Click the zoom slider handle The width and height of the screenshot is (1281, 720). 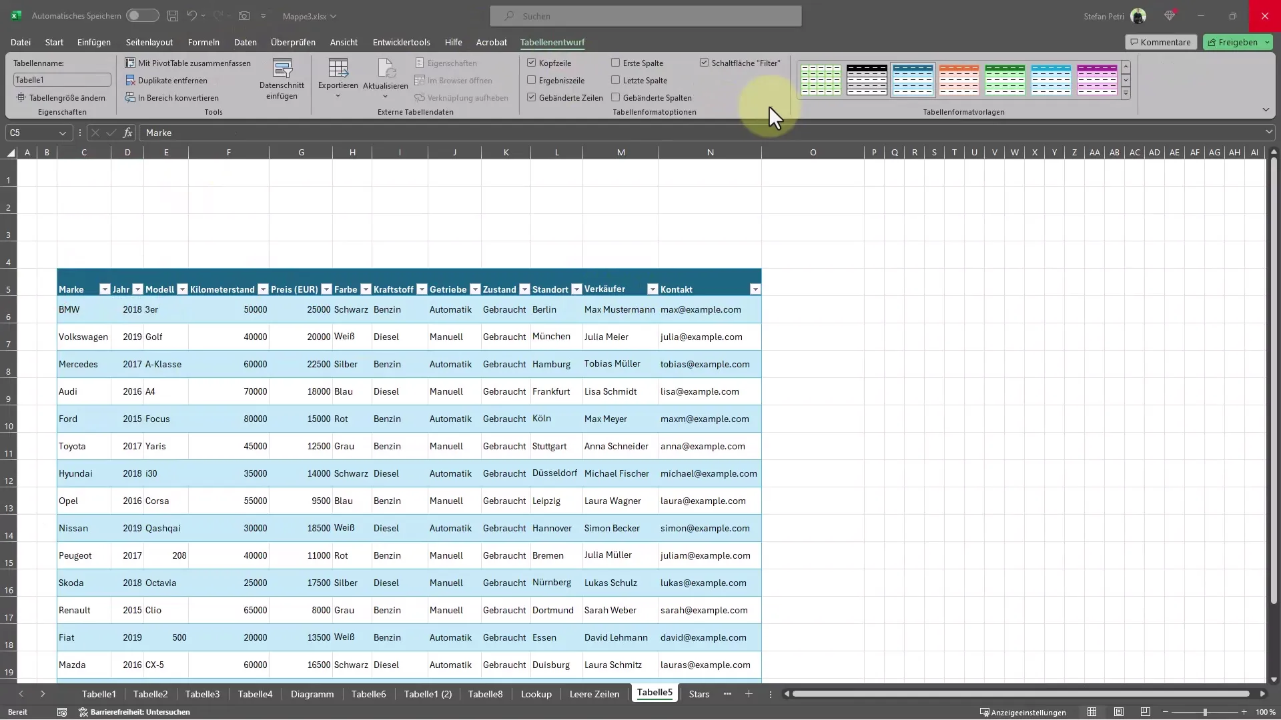coord(1205,713)
